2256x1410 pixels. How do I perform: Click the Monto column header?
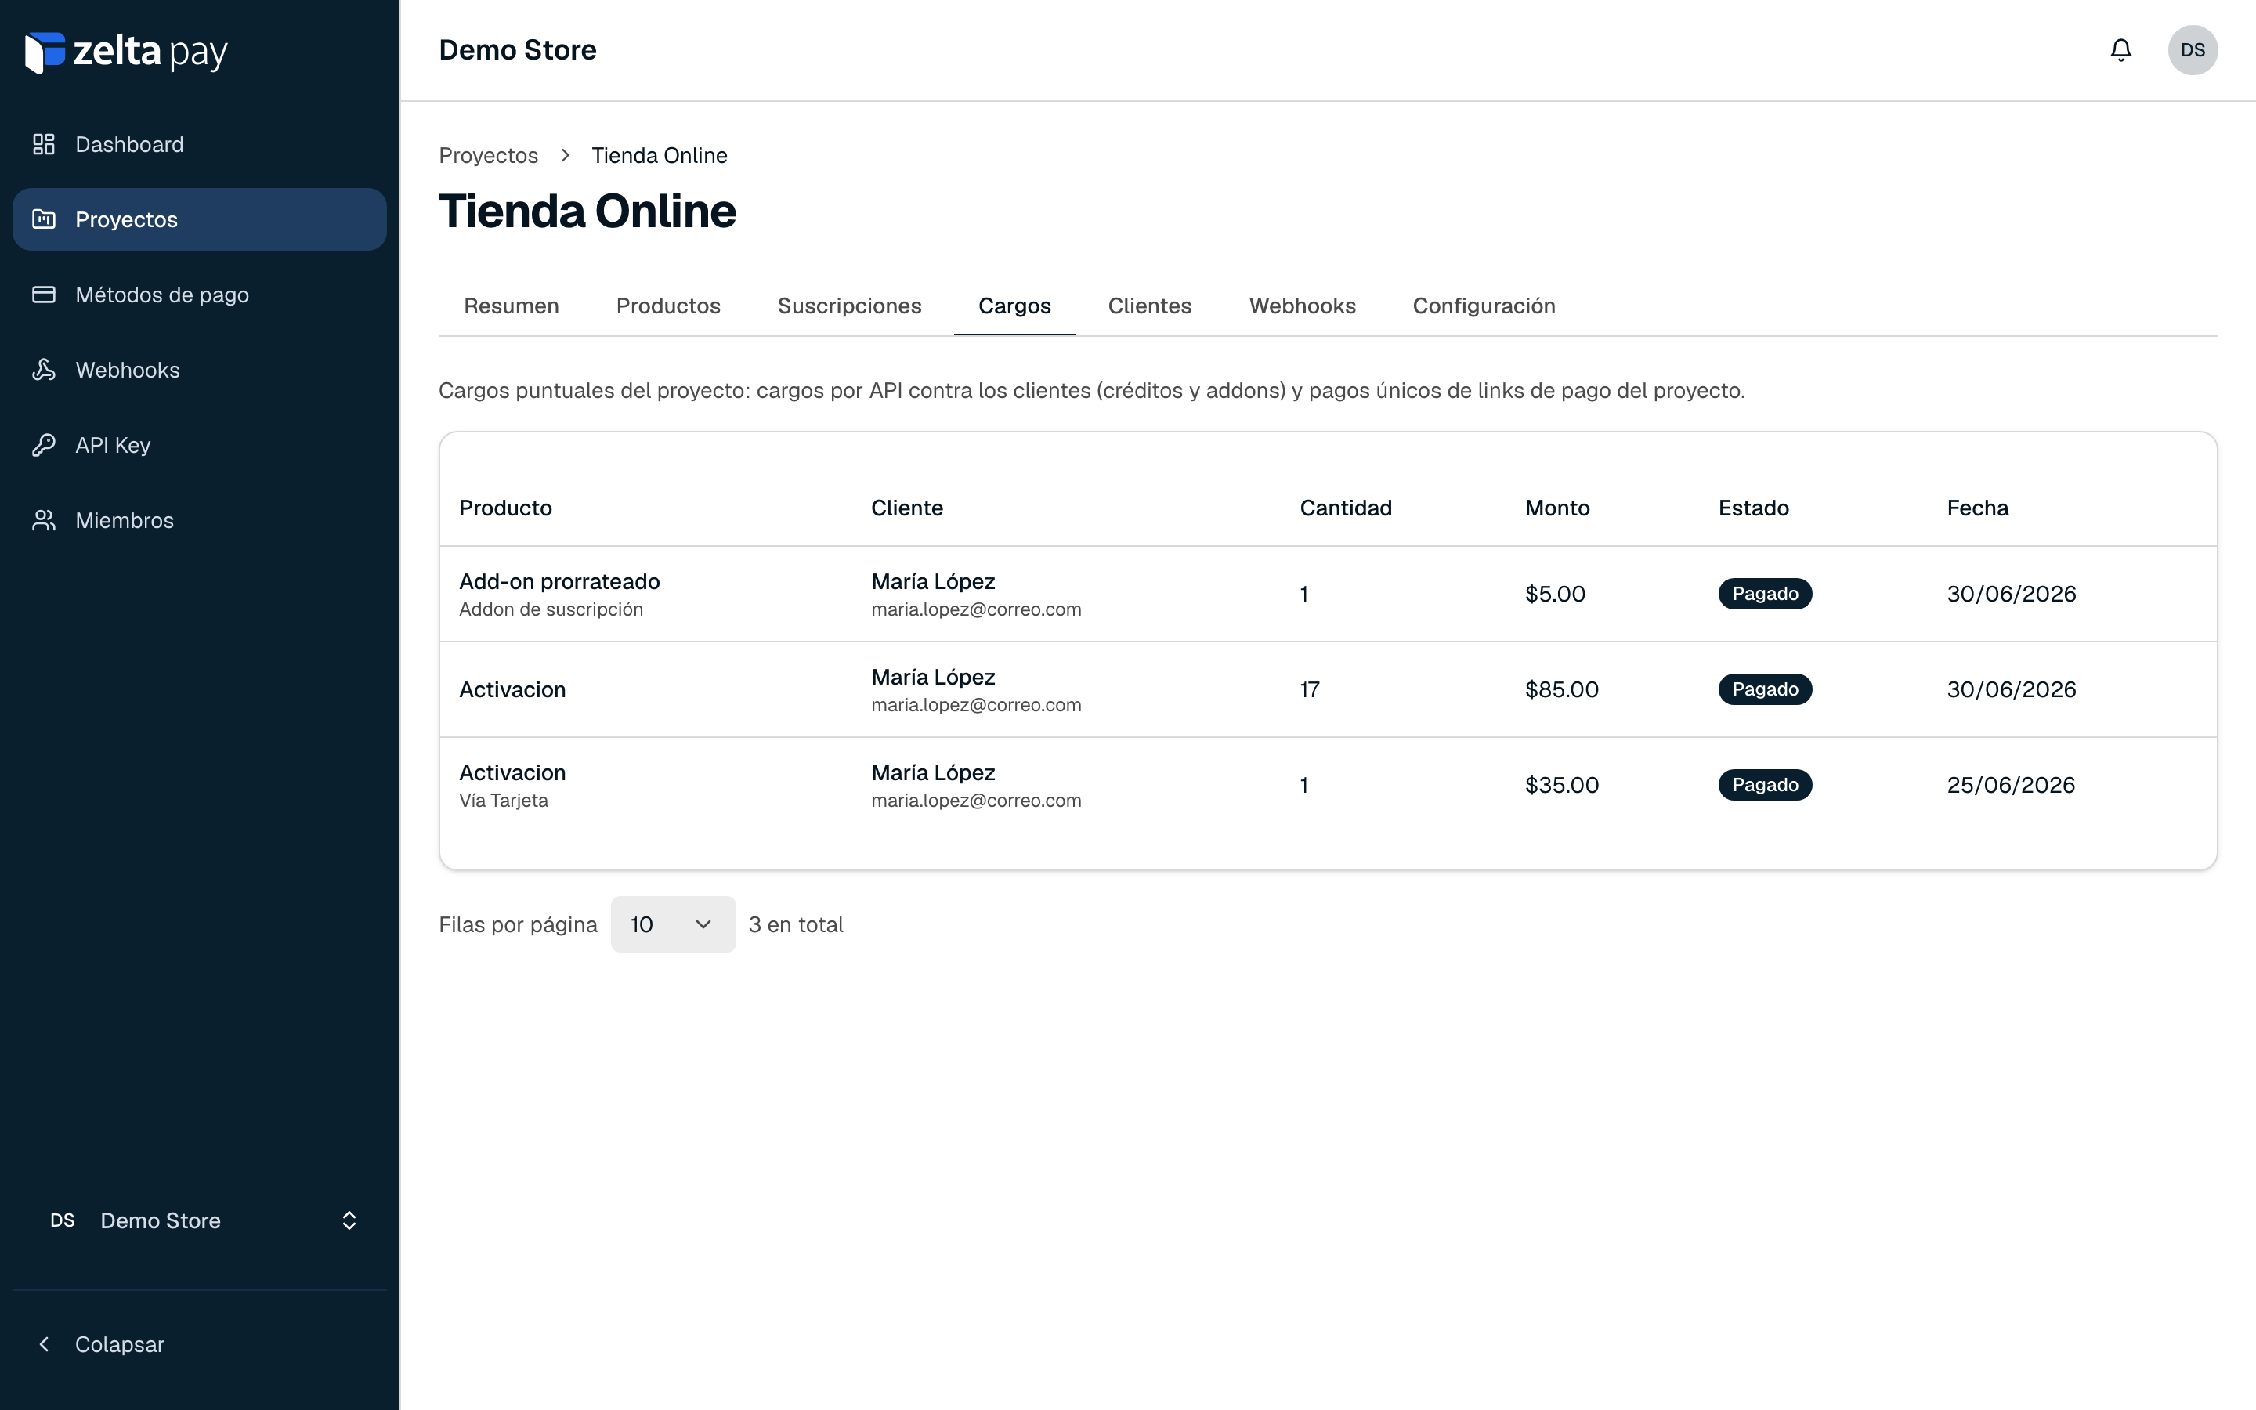point(1556,508)
